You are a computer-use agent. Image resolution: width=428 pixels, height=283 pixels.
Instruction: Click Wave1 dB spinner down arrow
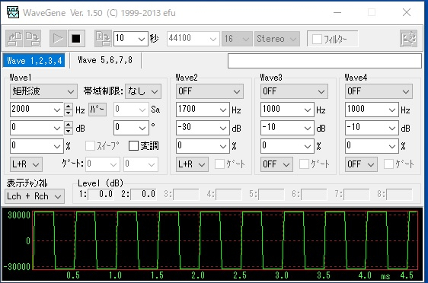coord(69,131)
